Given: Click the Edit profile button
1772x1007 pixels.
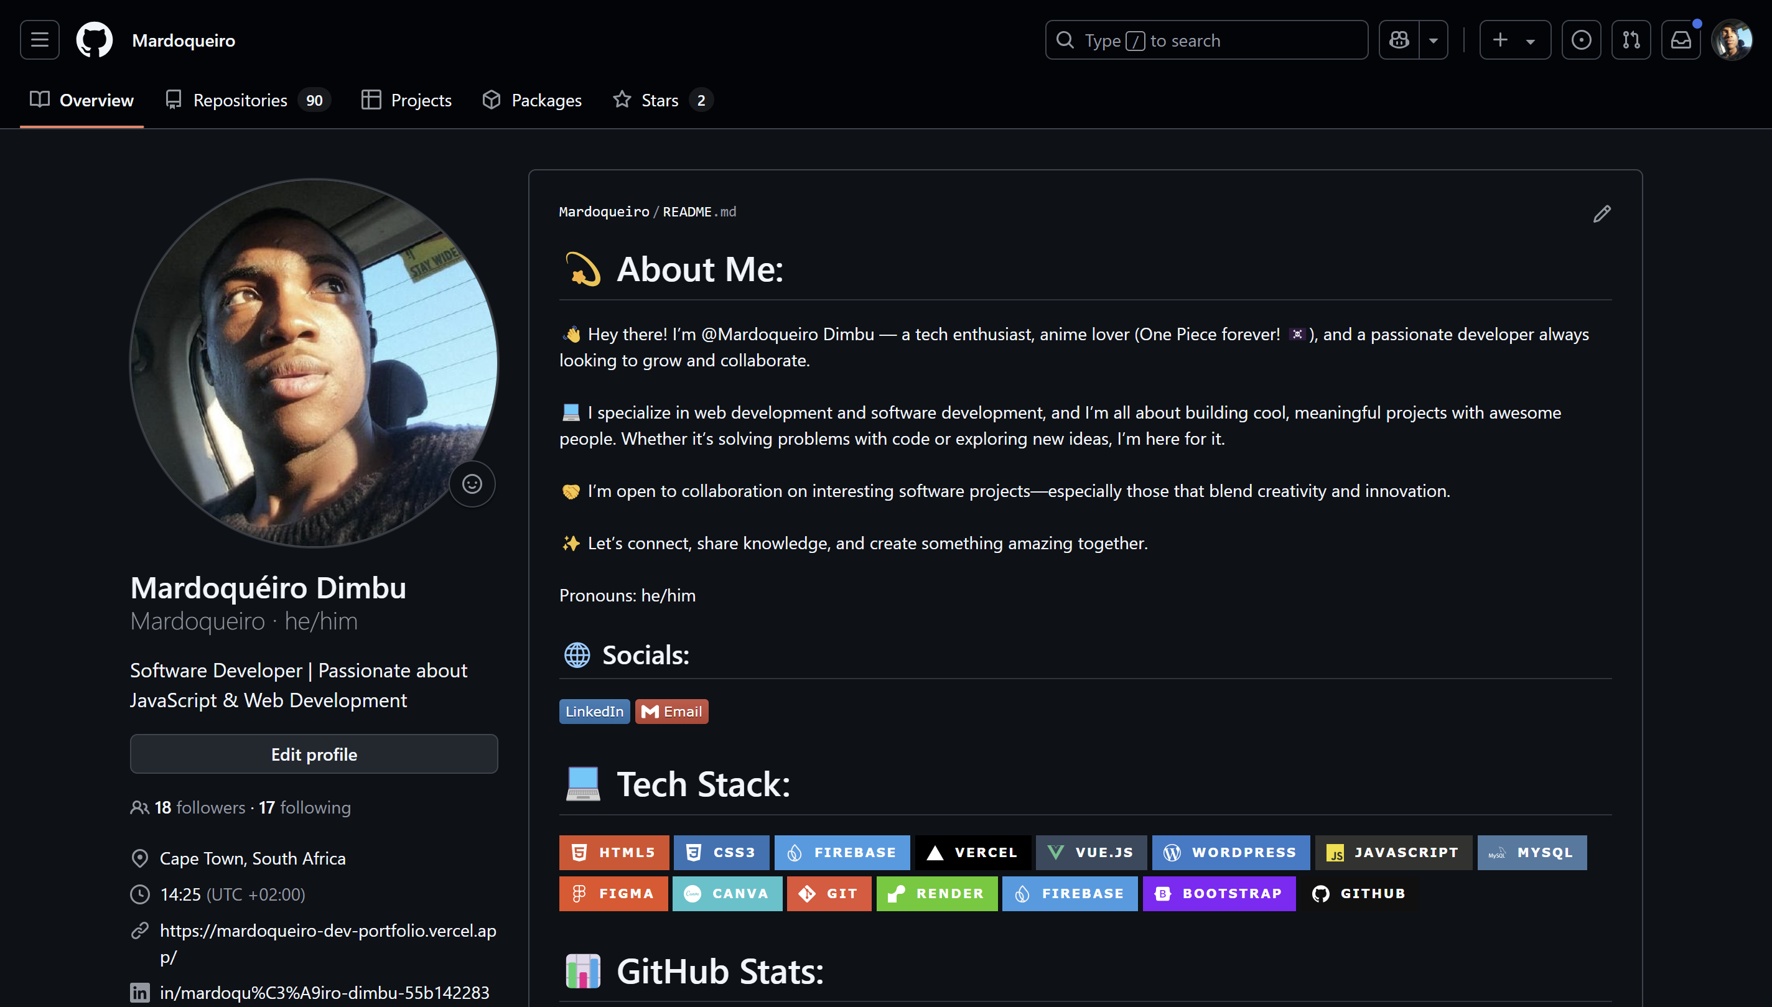Looking at the screenshot, I should coord(314,754).
